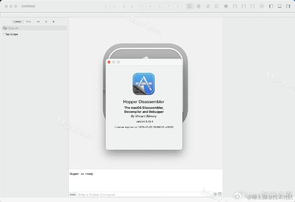This screenshot has height=202, width=295.
Task: Open the pseudo-code view
Action: pos(208,6)
